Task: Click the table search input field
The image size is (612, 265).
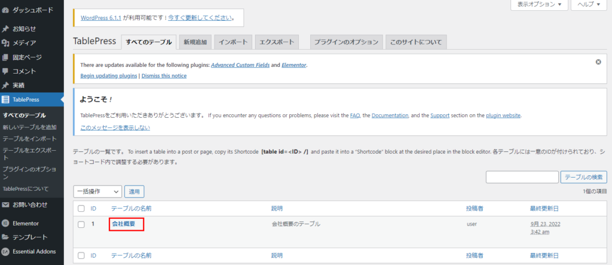Action: pos(521,177)
